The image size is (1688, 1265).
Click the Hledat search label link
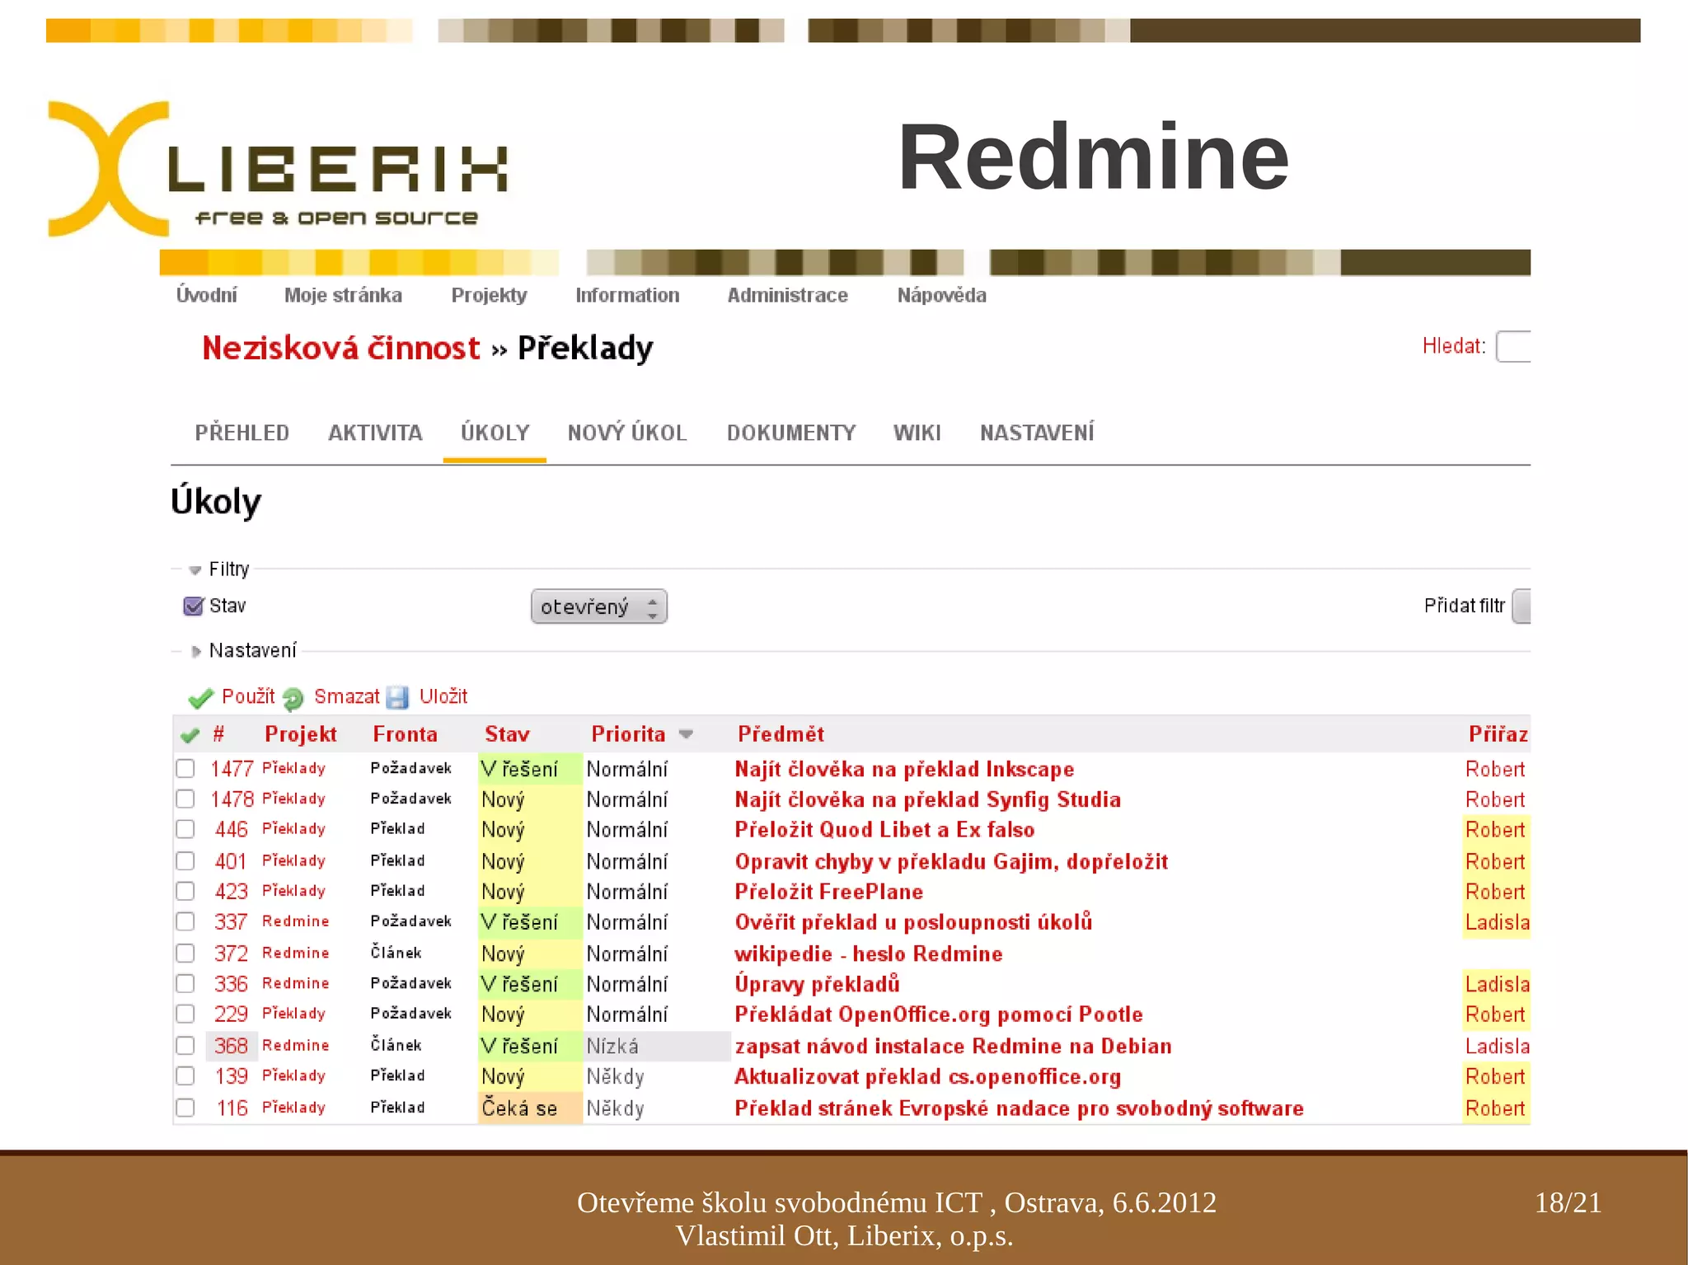(x=1454, y=346)
